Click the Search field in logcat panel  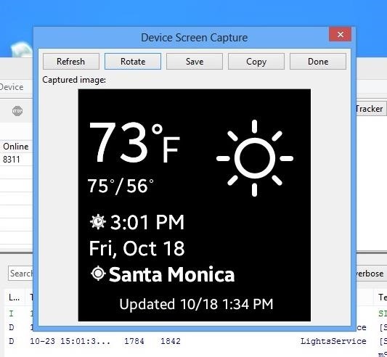point(20,274)
